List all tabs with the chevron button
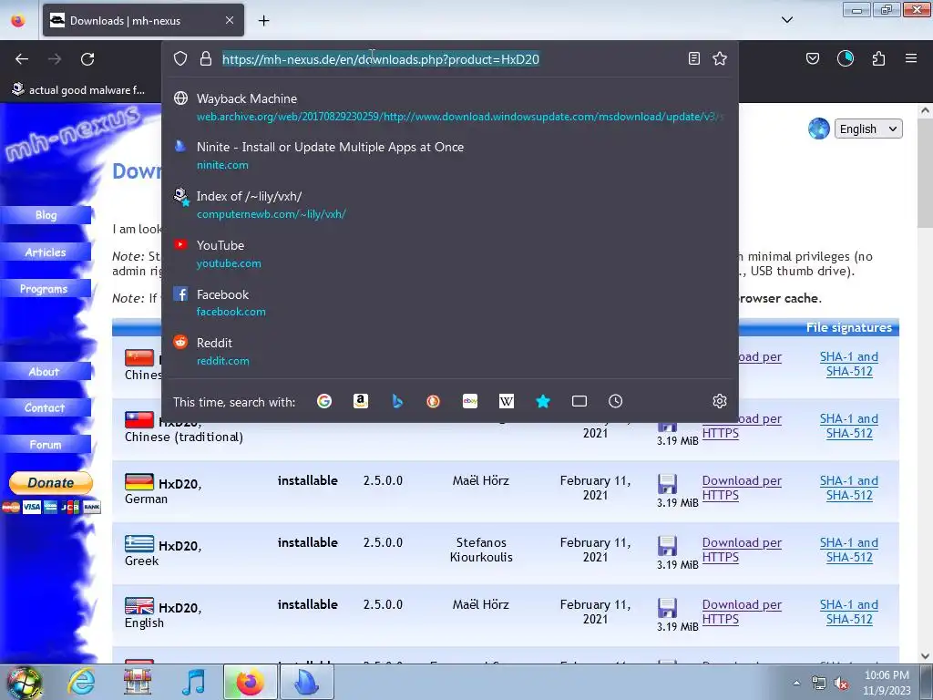 coord(786,20)
